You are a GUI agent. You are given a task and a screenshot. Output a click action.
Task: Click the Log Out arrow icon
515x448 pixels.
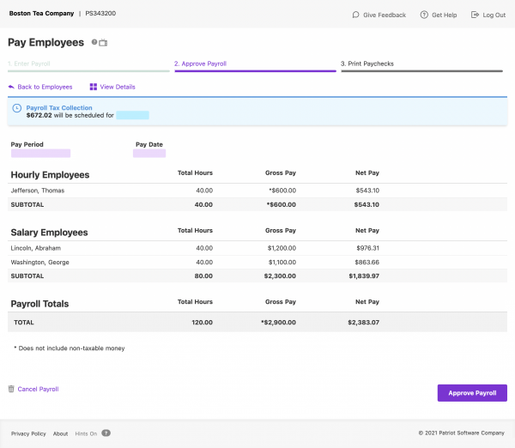[475, 15]
